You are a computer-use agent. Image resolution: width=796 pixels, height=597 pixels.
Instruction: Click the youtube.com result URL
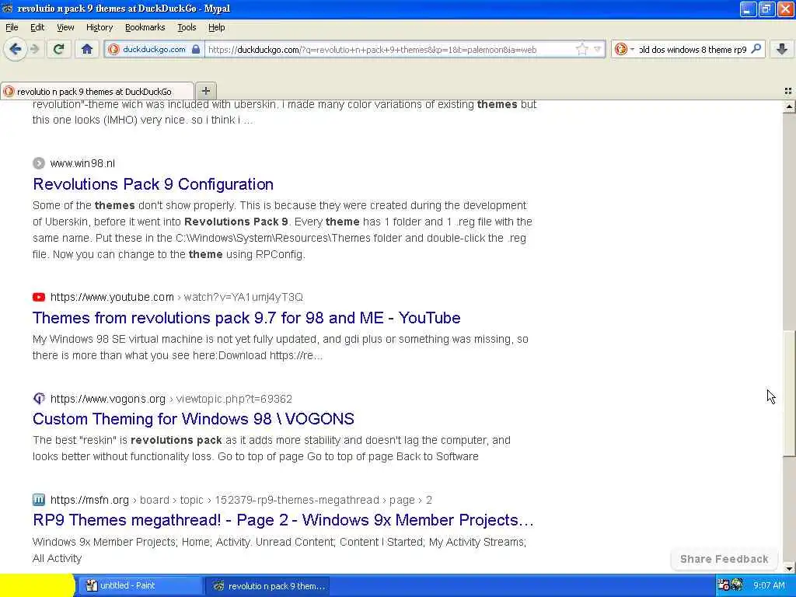pos(176,297)
